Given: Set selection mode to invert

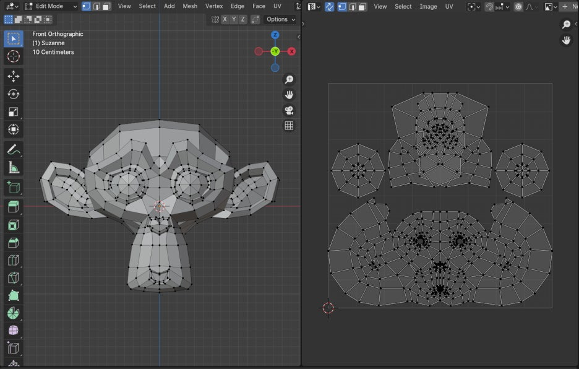Looking at the screenshot, I should click(x=38, y=19).
